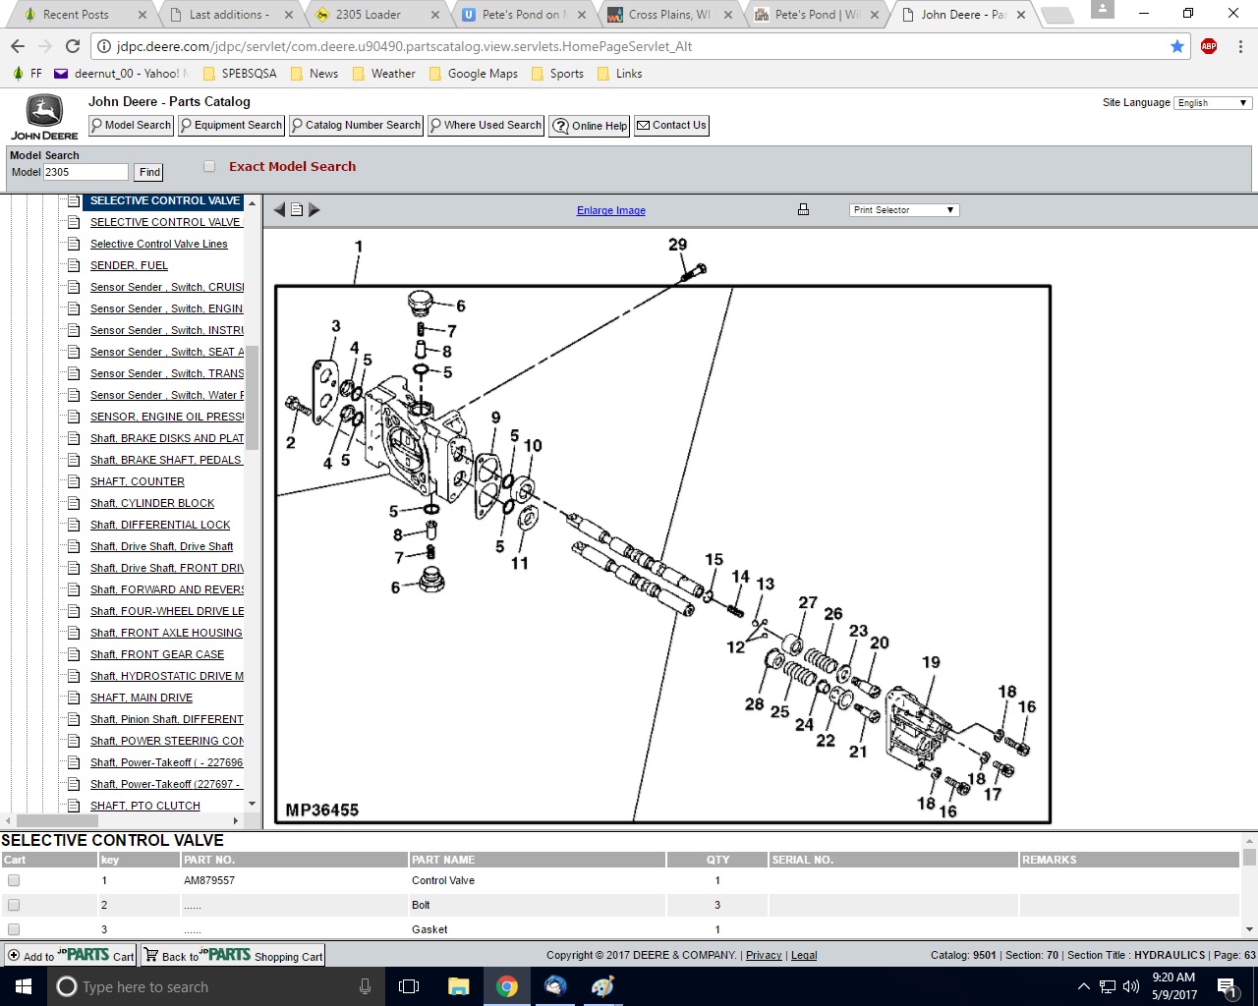Select Selective Control Valve Lines entry
Screen dimensions: 1258x1006
158,244
